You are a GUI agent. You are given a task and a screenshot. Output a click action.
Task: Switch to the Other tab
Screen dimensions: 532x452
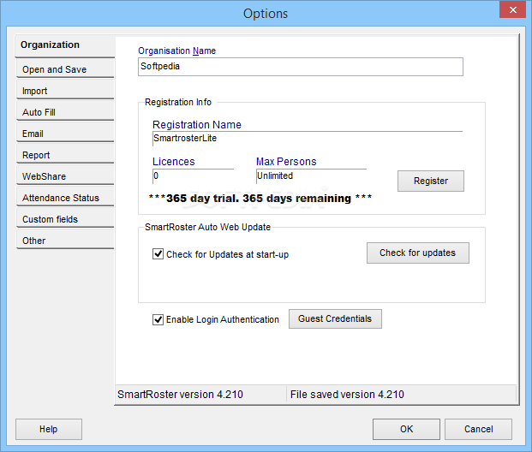pos(65,240)
